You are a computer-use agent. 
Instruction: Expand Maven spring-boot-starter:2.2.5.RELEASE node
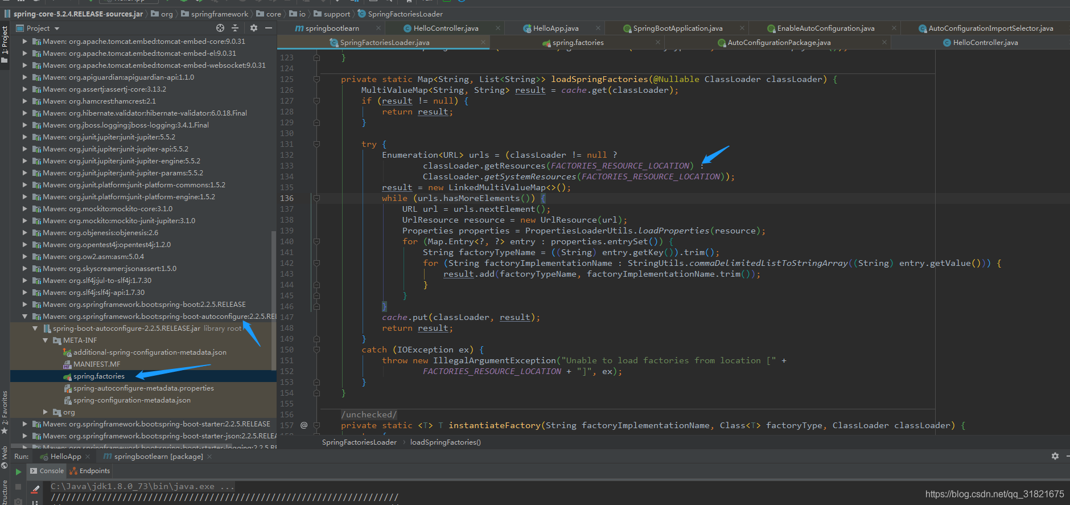(24, 424)
